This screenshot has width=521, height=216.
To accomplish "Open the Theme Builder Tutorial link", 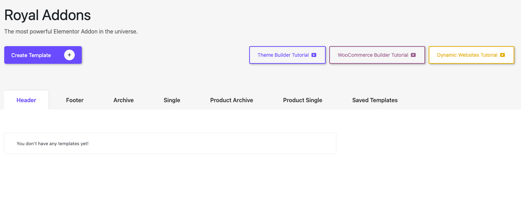I will point(283,55).
